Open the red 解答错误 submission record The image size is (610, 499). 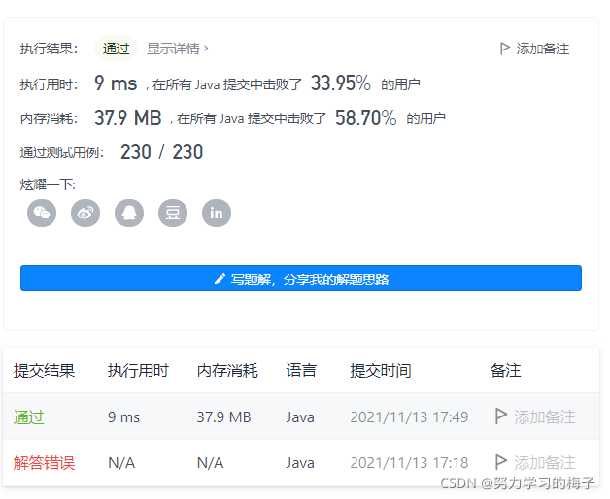point(44,463)
